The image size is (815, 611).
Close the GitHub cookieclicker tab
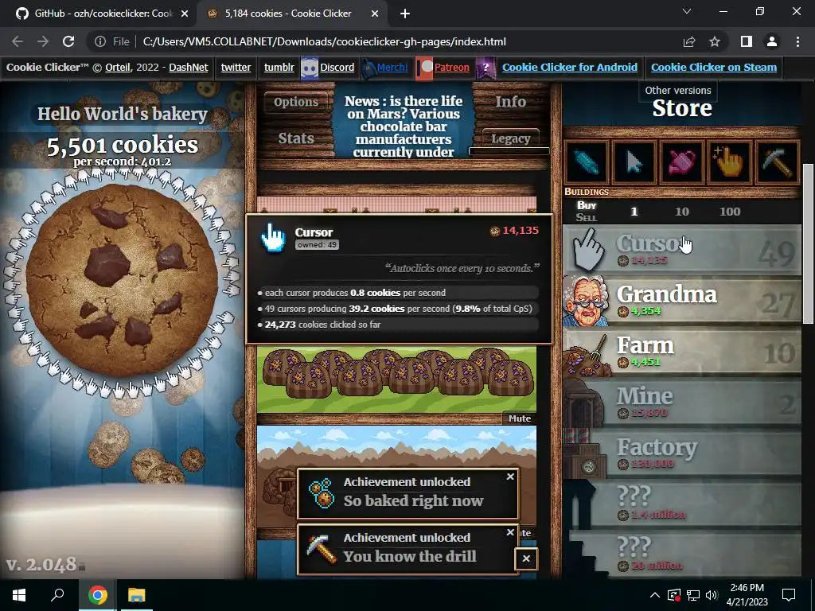[x=185, y=14]
